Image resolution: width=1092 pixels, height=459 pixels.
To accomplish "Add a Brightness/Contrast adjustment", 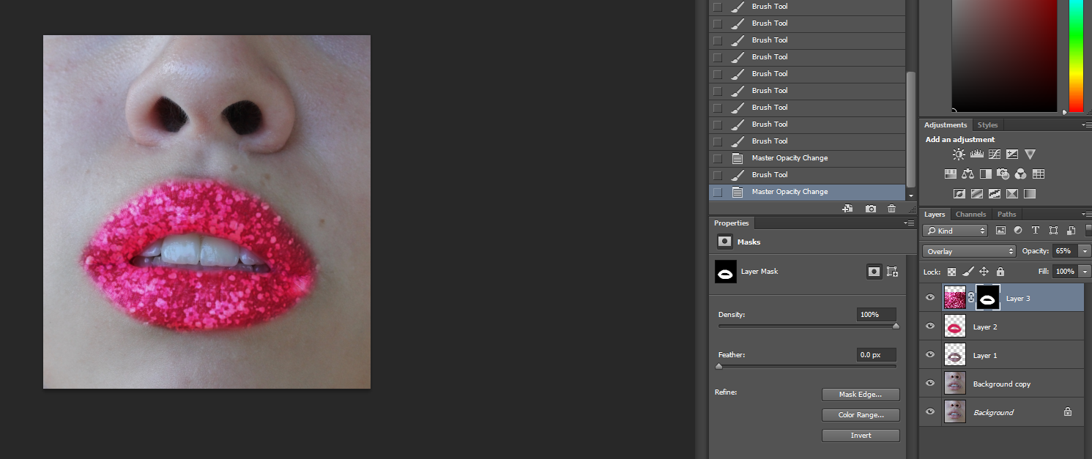I will click(x=958, y=154).
